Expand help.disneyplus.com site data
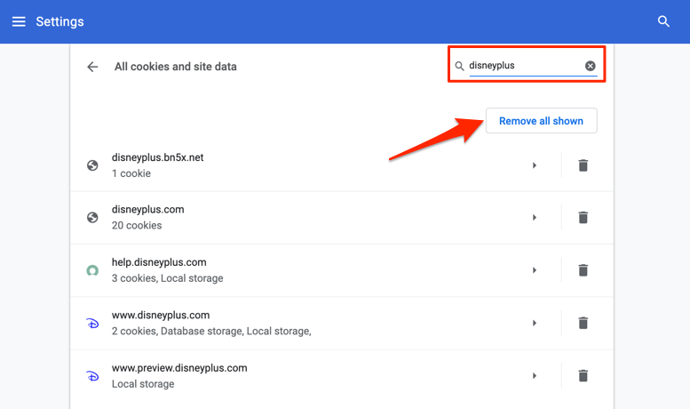Image resolution: width=690 pixels, height=409 pixels. click(535, 270)
